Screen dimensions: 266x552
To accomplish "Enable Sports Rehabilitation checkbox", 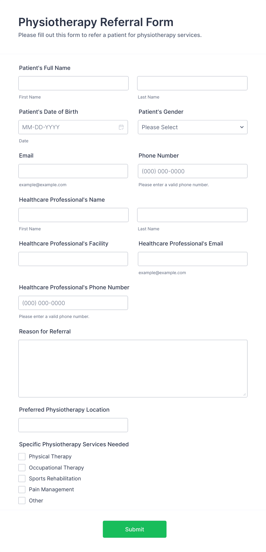I will coord(22,479).
